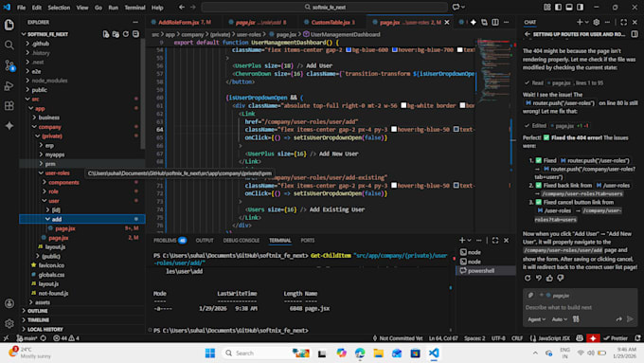The width and height of the screenshot is (644, 363).
Task: Add a new terminal with plus icon
Action: (462, 240)
